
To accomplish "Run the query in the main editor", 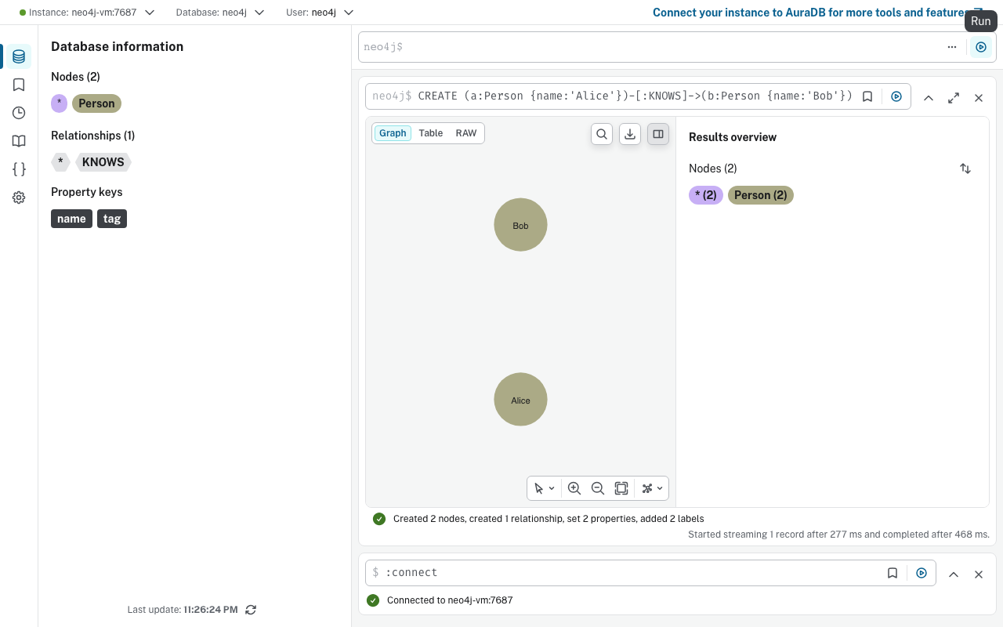I will click(x=980, y=47).
